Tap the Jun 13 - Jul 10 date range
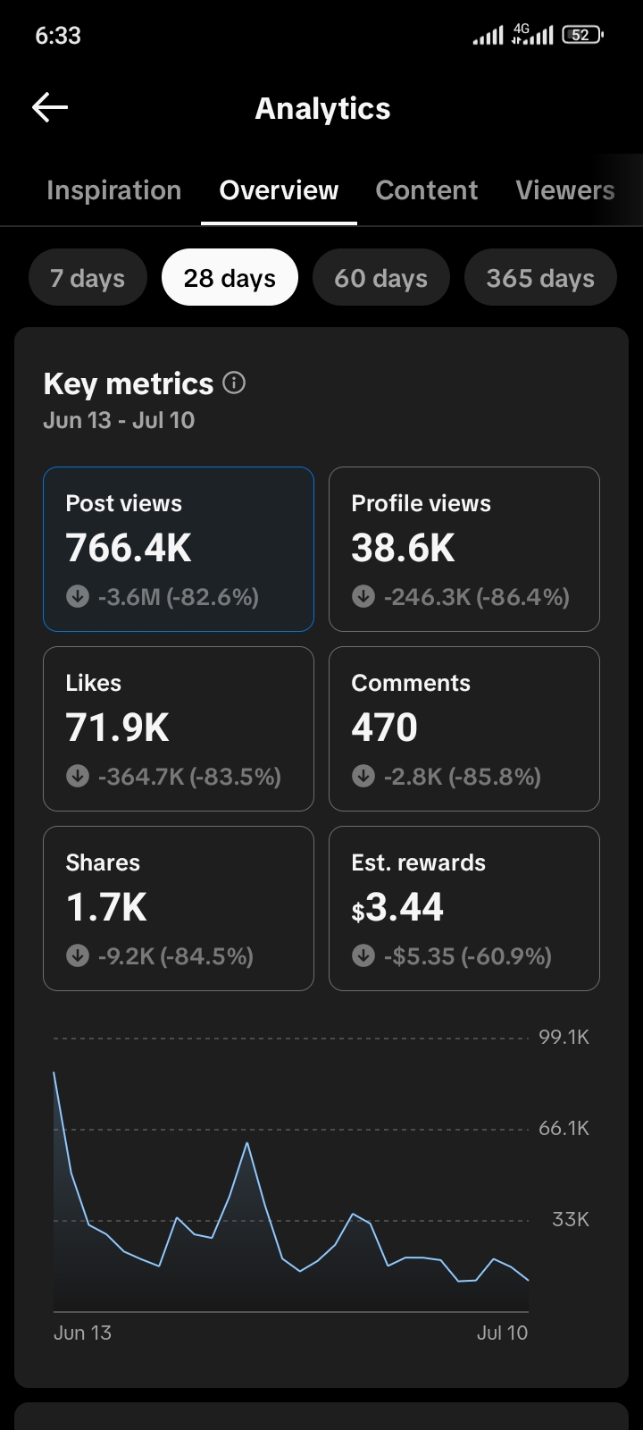643x1430 pixels. pyautogui.click(x=119, y=420)
